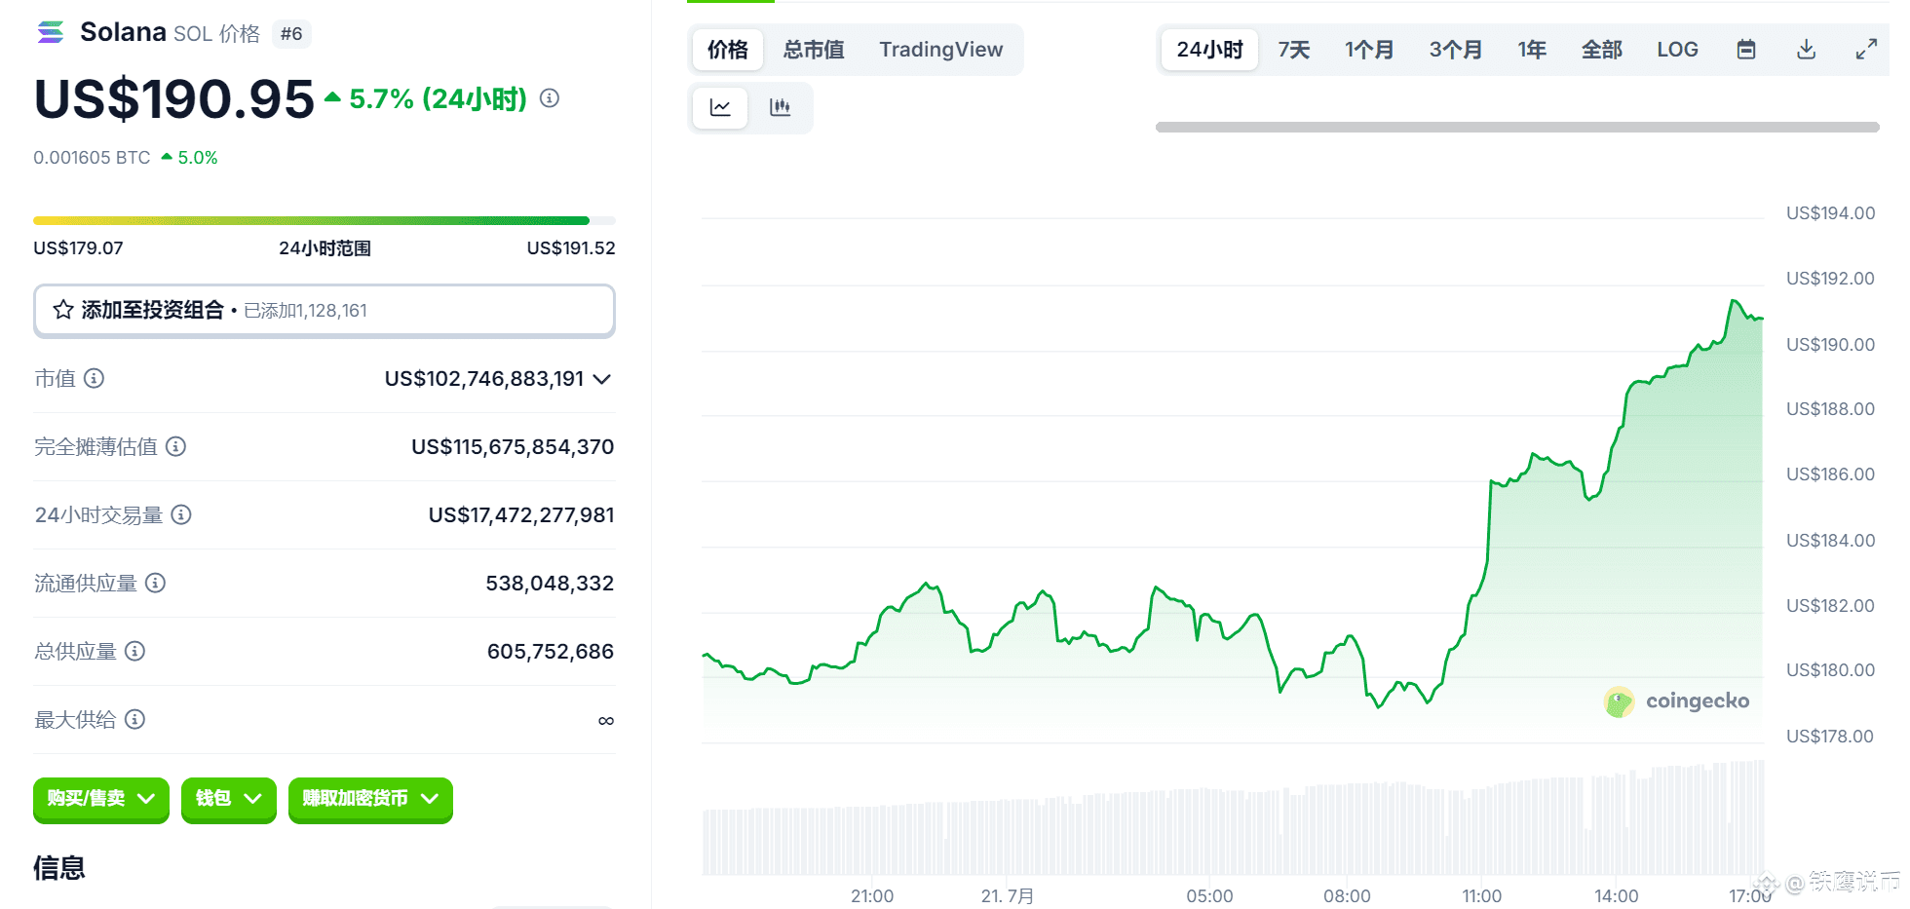Click the 21. 7月 date axis label

click(1008, 896)
